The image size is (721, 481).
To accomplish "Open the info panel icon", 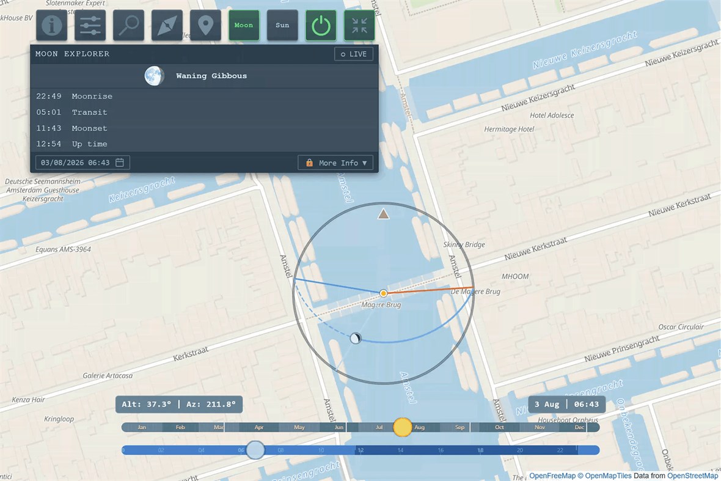I will (51, 25).
